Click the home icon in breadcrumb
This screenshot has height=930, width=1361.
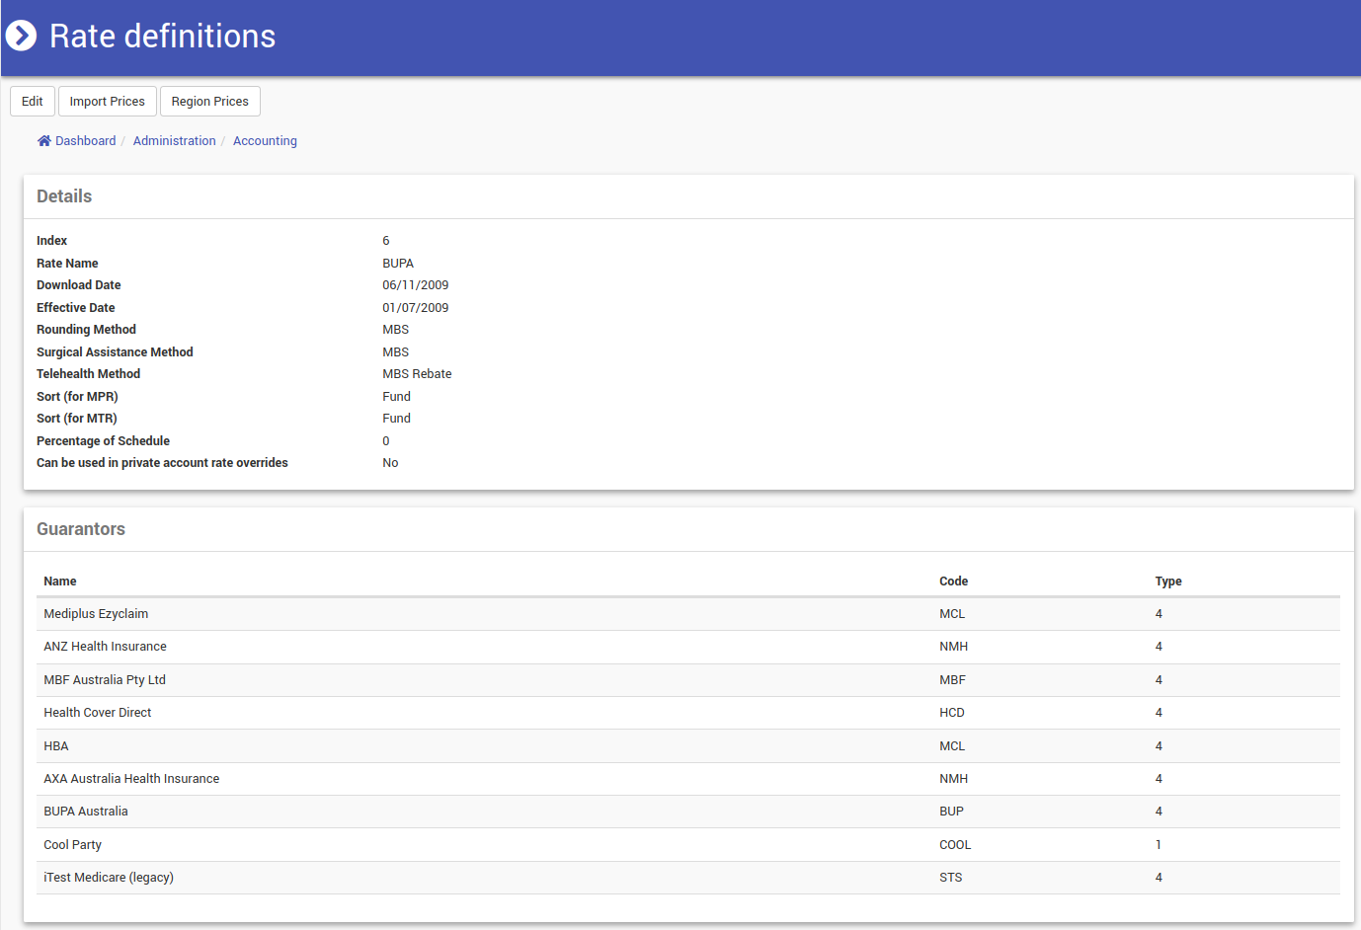[x=44, y=141]
